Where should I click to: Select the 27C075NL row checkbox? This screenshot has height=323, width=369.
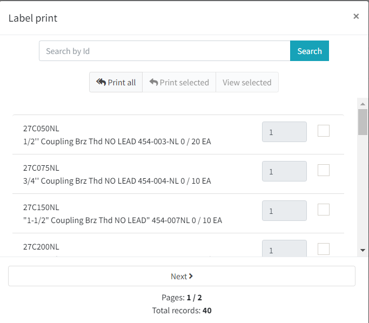(324, 170)
